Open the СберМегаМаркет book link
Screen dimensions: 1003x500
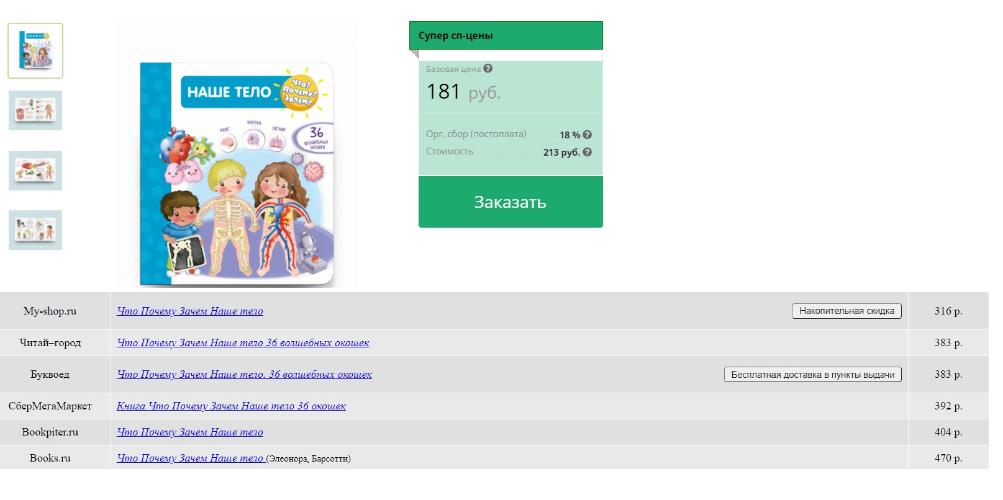click(x=231, y=406)
